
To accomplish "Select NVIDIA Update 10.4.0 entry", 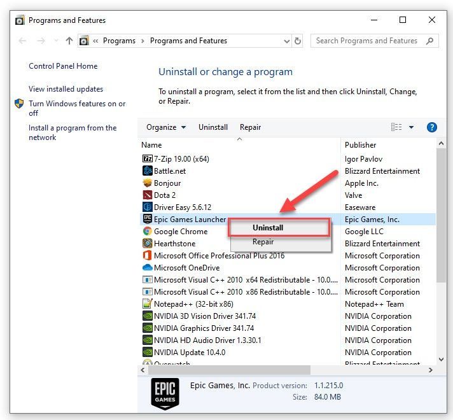I will click(x=190, y=352).
